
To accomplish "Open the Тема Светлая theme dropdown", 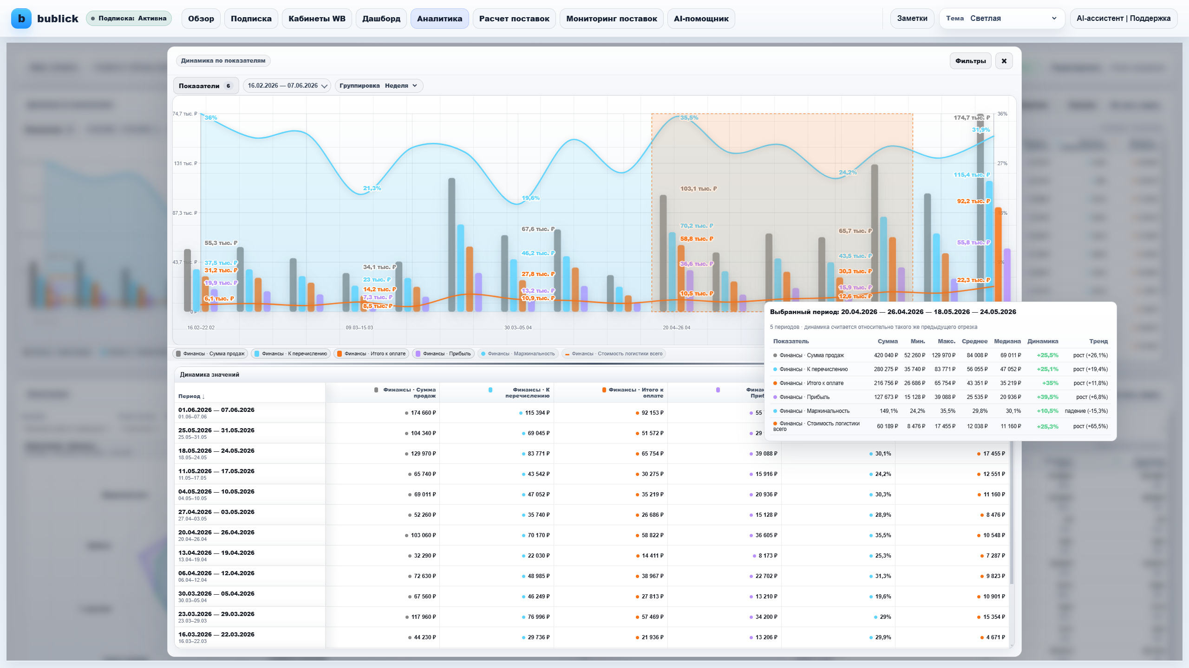I will [x=1002, y=19].
